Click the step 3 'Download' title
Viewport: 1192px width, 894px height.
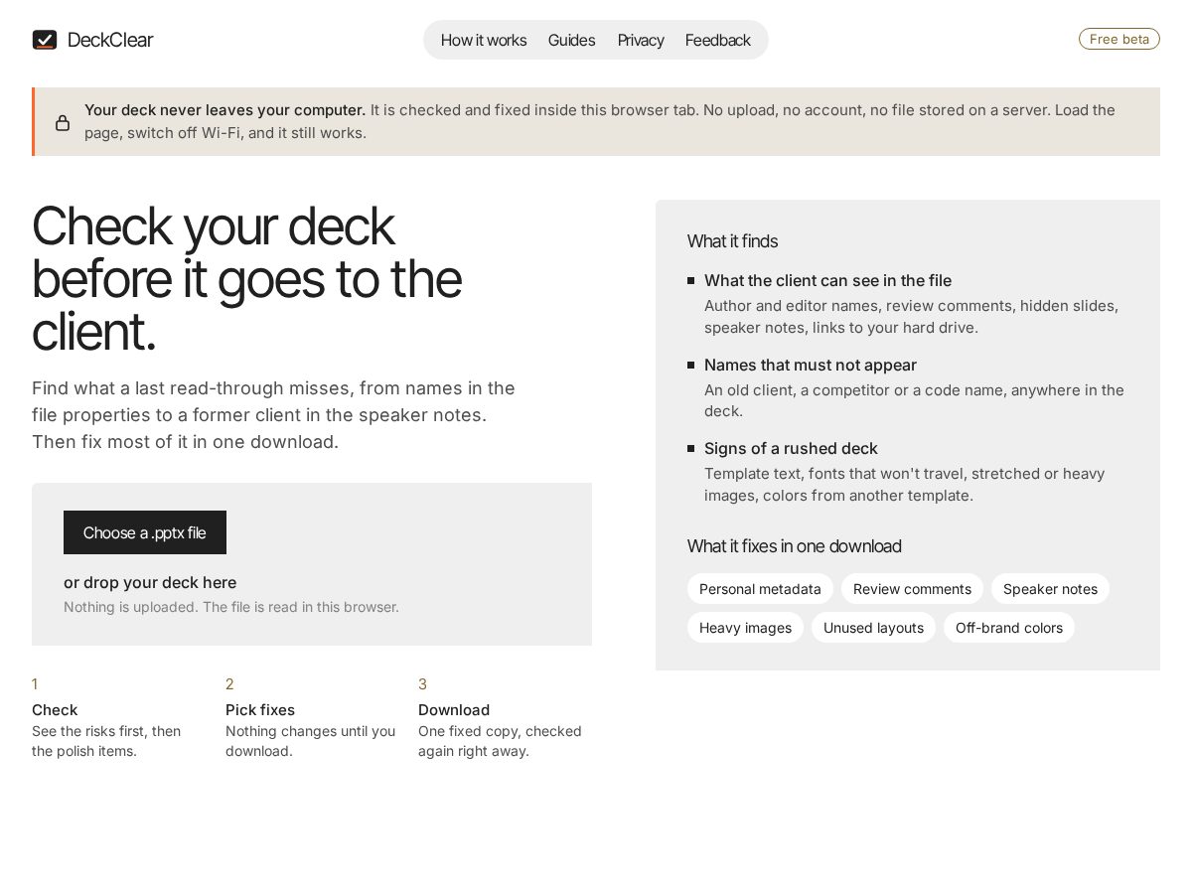454,709
